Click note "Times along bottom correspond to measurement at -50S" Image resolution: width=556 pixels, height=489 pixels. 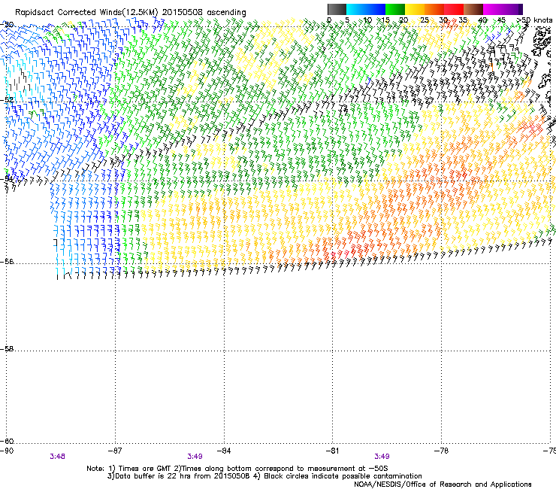(x=285, y=469)
